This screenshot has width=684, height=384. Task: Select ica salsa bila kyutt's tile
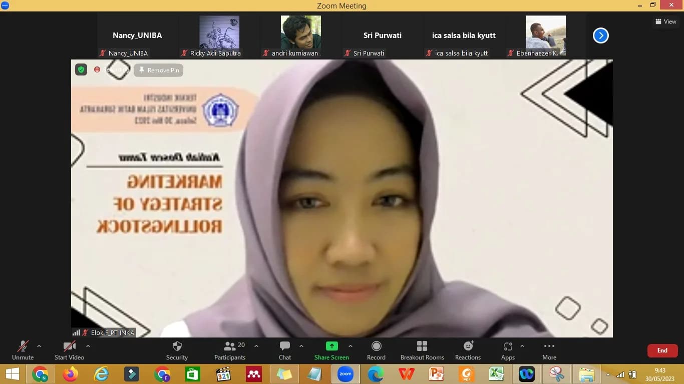point(464,35)
